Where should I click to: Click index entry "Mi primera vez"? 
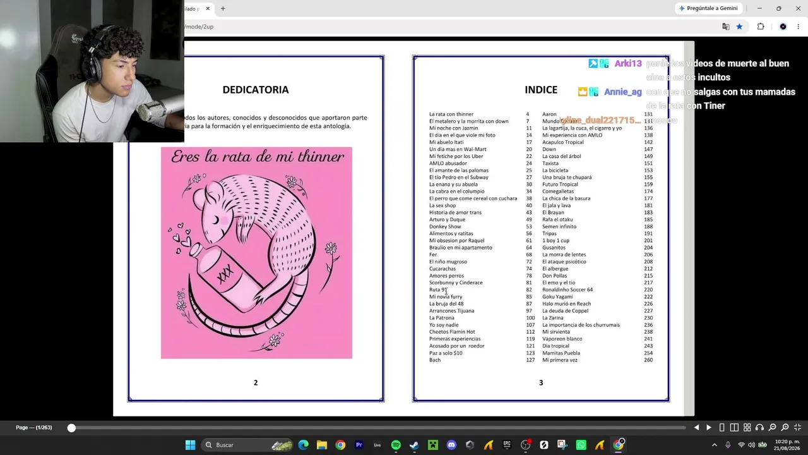pyautogui.click(x=560, y=360)
